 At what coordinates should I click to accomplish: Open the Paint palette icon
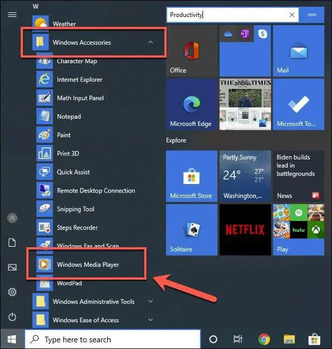45,135
